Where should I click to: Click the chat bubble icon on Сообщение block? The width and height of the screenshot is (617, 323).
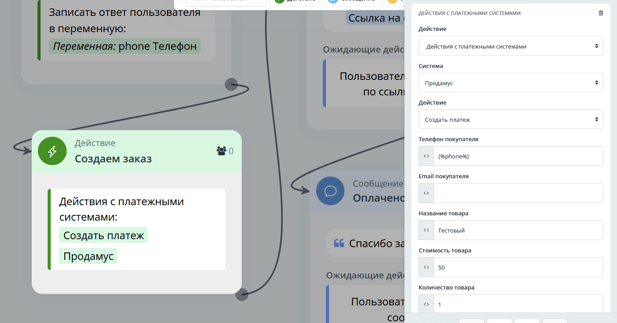330,191
